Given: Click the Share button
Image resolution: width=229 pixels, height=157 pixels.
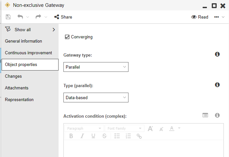Looking at the screenshot, I should pos(63,17).
